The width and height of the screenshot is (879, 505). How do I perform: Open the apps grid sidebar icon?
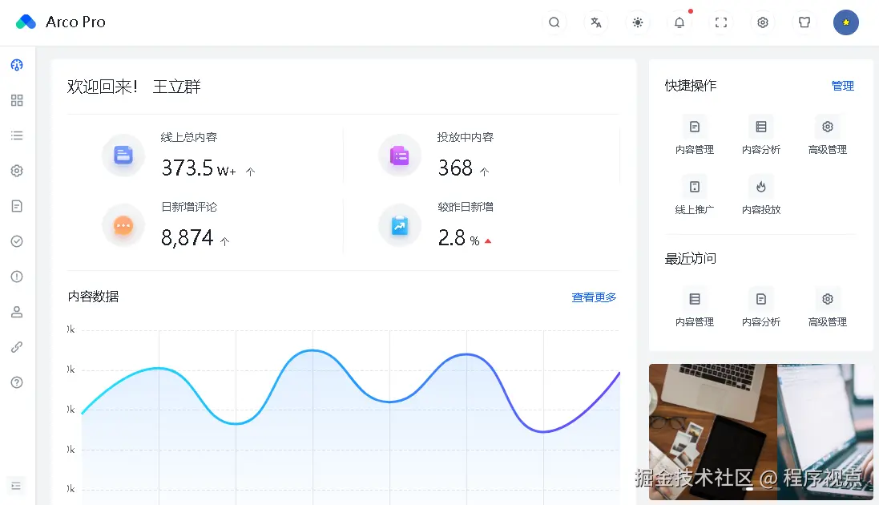click(17, 100)
